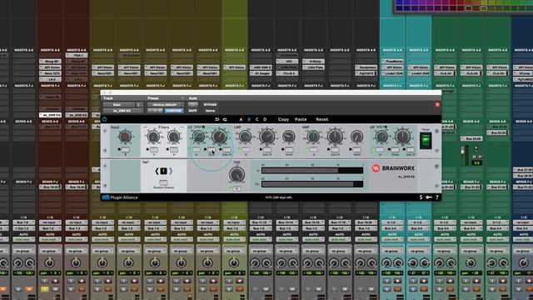Click the high-pass filter knob
Image resolution: width=533 pixels, height=300 pixels.
[x=153, y=137]
